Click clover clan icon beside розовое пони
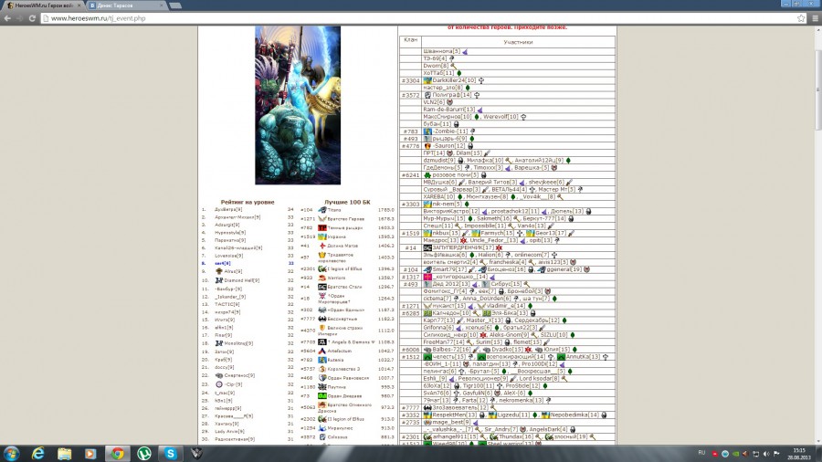 coord(427,175)
